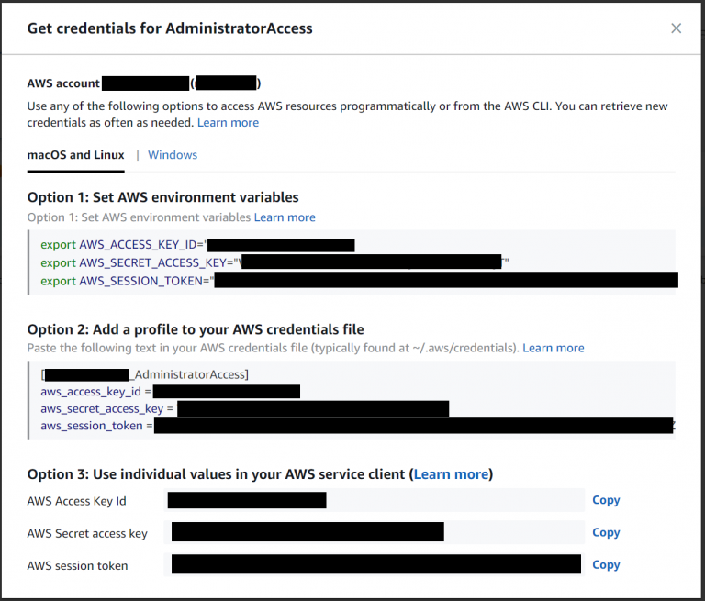Screen dimensions: 705x601
Task: Click the AWS session token value field
Action: point(375,564)
